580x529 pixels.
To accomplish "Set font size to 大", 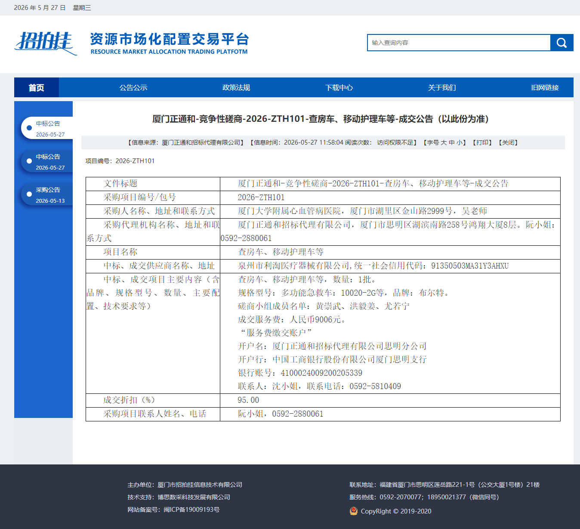I will pos(443,142).
